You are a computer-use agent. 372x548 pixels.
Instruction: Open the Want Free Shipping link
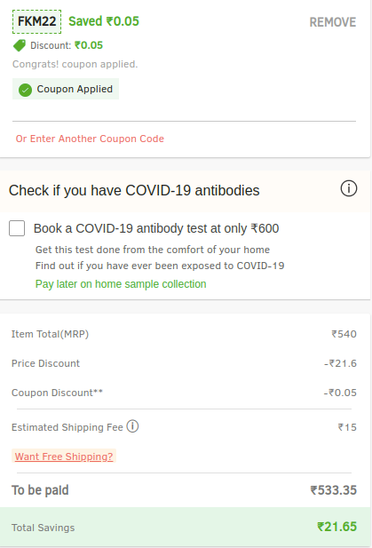[64, 457]
